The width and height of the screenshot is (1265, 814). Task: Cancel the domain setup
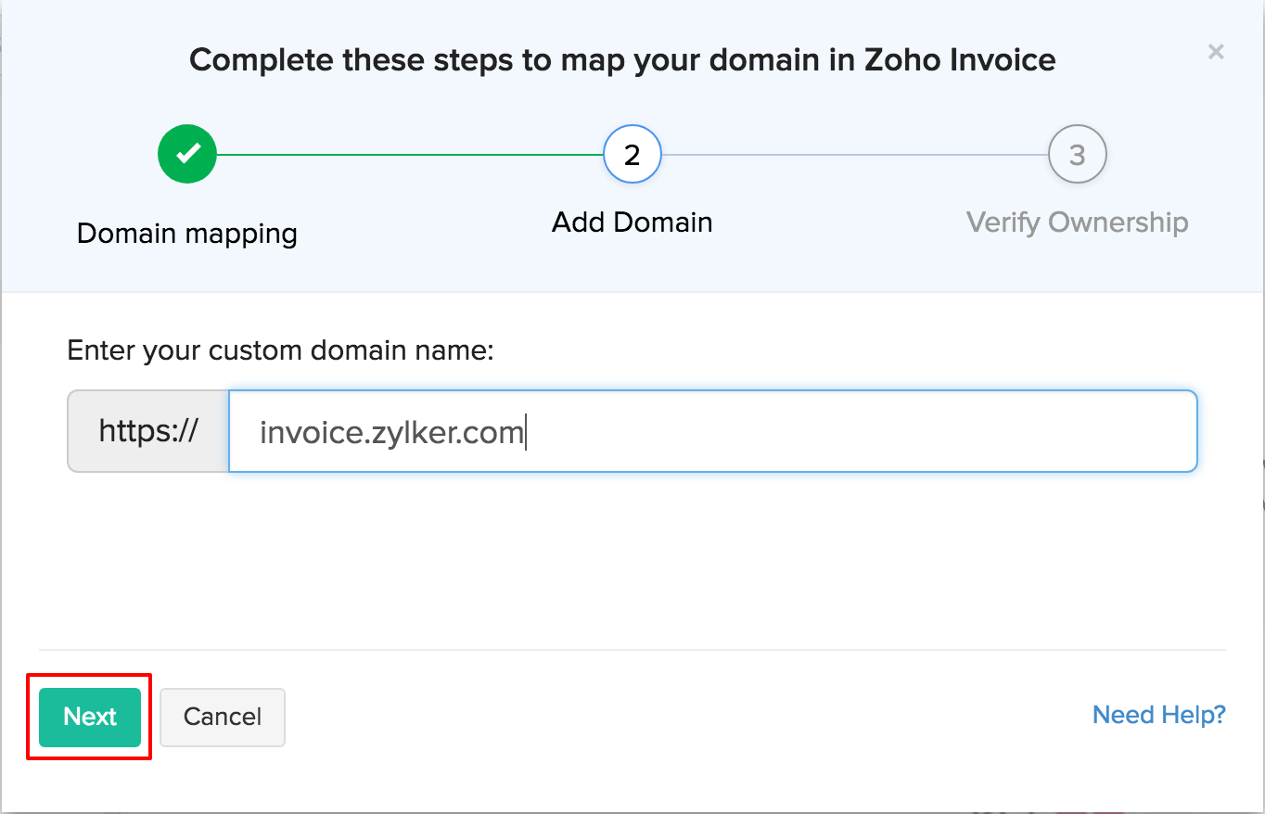223,717
